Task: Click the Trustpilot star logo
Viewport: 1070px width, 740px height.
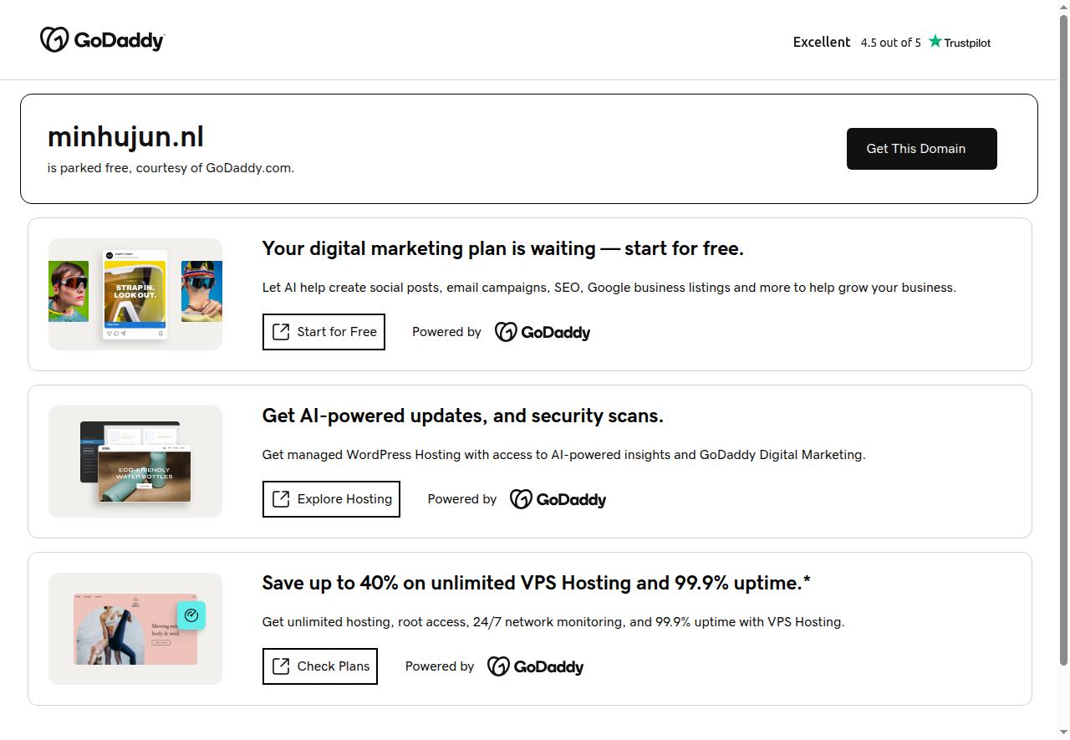Action: [x=959, y=42]
